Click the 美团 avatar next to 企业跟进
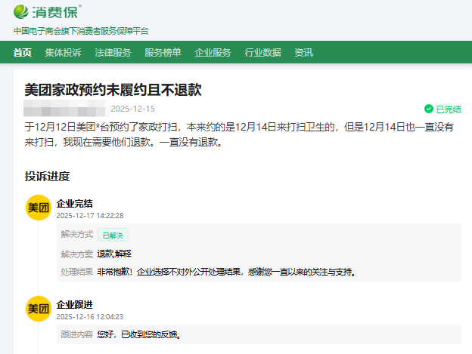472x354 pixels. pos(39,309)
